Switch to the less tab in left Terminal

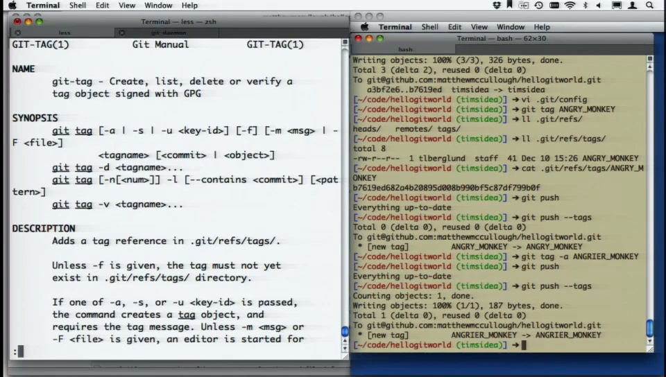click(64, 33)
